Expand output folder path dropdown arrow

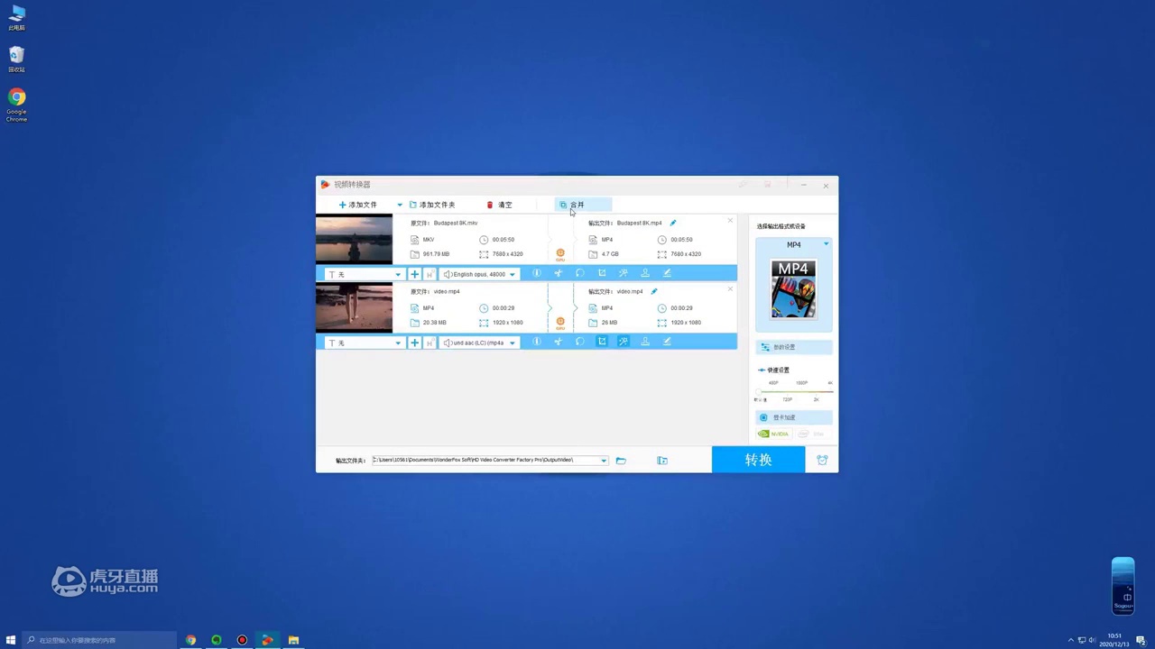604,461
